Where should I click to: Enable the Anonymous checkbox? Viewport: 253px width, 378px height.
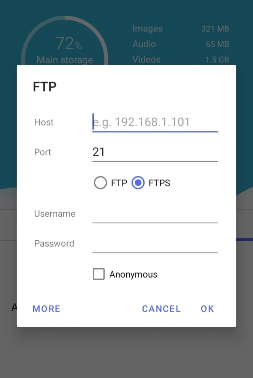[x=99, y=274]
